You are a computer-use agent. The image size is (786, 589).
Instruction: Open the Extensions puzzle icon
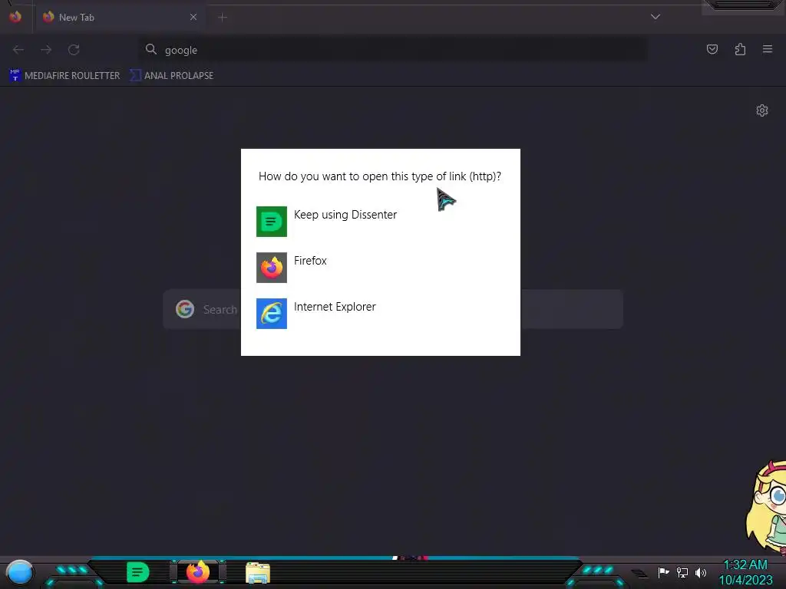click(x=740, y=49)
